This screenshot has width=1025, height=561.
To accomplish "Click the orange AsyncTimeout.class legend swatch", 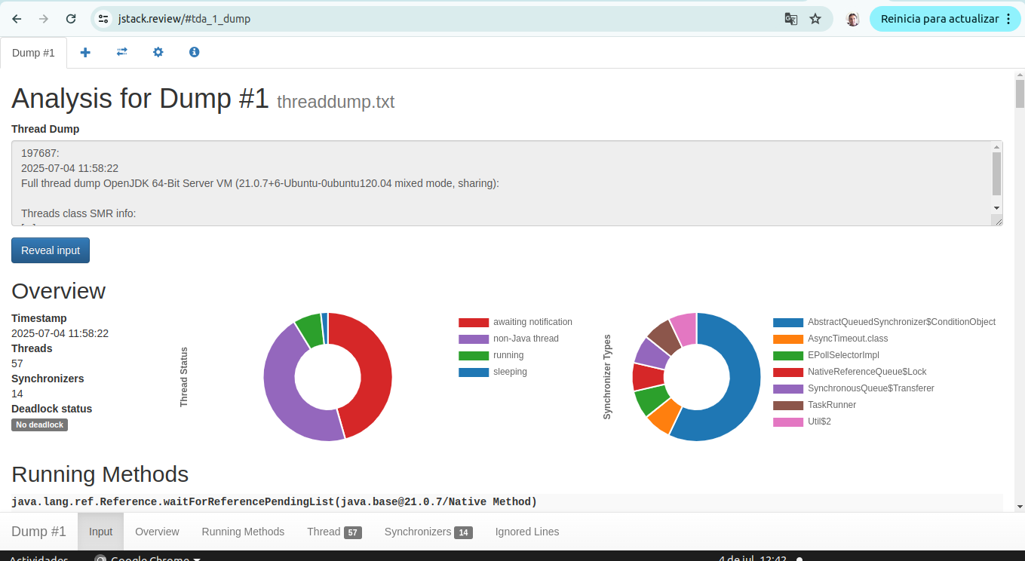I will pos(788,339).
